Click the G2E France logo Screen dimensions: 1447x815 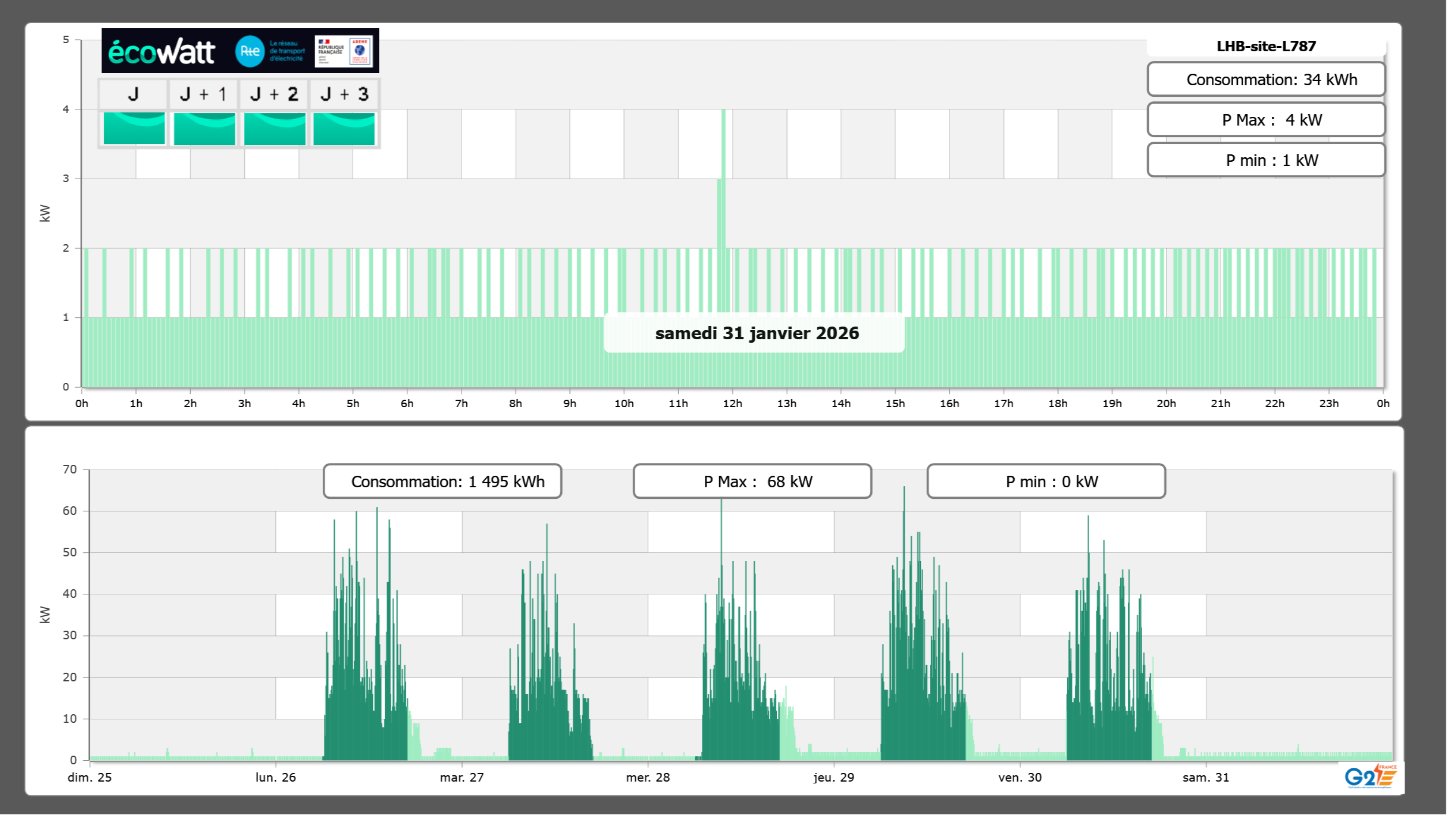1370,776
